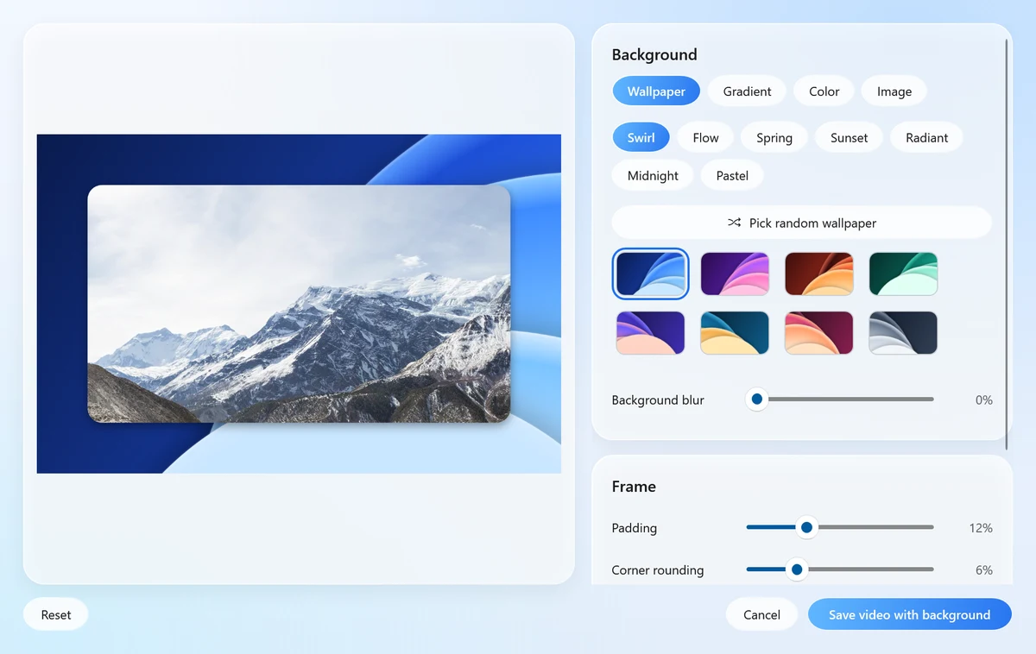The width and height of the screenshot is (1036, 654).
Task: Select the Wallpaper background tab
Action: coord(656,91)
